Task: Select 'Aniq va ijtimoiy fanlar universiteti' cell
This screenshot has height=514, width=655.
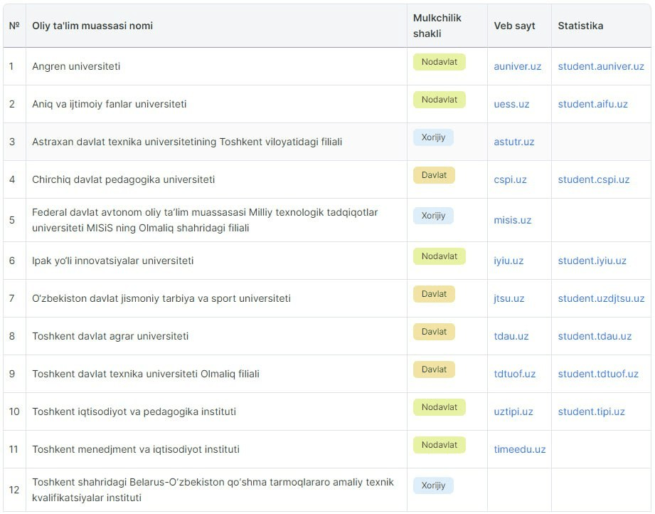Action: pos(216,104)
